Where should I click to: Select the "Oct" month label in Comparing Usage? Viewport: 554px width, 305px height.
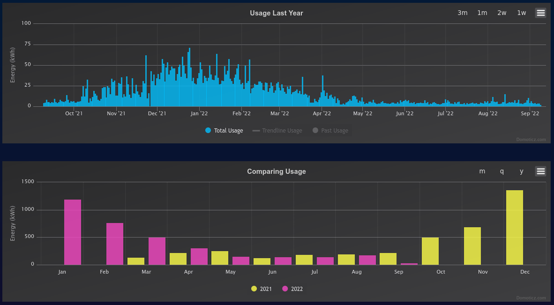[x=441, y=272]
